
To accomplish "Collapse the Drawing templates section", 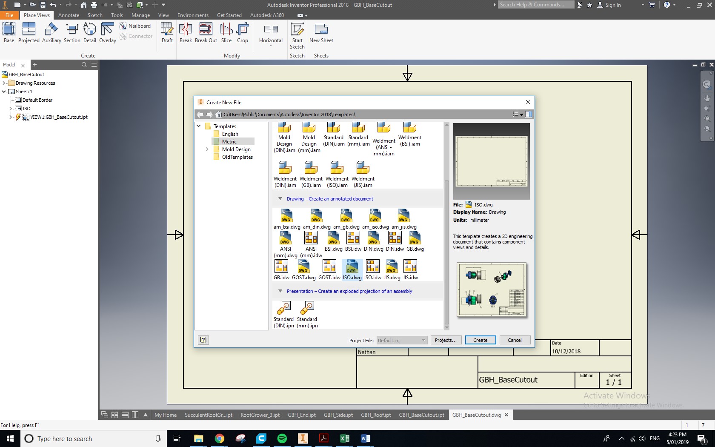I will [x=280, y=199].
